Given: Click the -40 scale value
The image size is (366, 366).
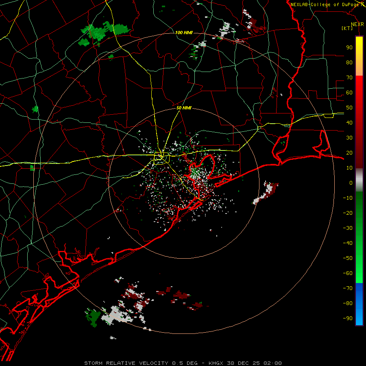Looking at the screenshot, I should tap(348, 243).
